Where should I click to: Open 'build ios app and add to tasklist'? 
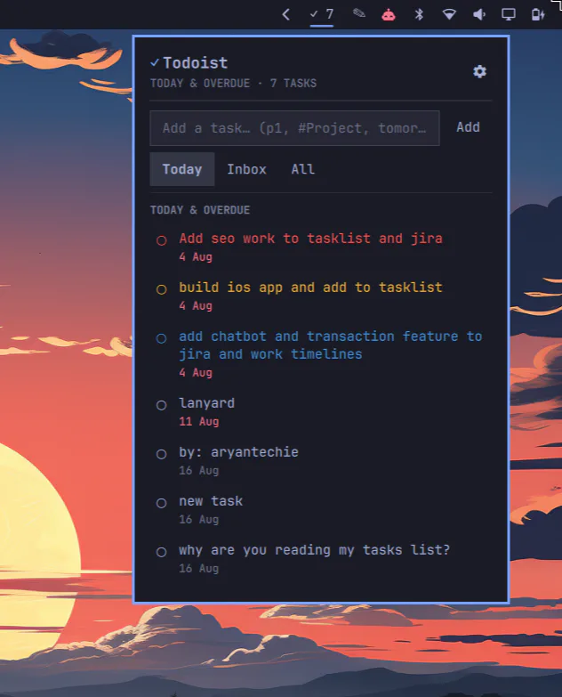point(310,288)
